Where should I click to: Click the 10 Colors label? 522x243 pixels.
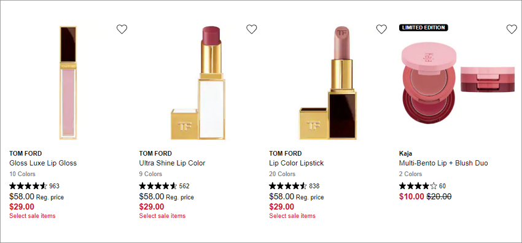point(22,174)
